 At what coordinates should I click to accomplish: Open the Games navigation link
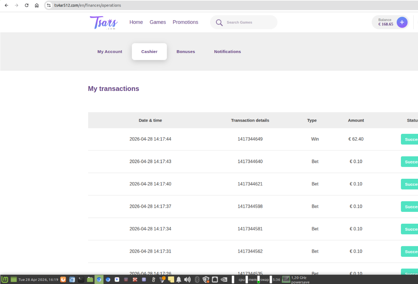click(x=158, y=22)
